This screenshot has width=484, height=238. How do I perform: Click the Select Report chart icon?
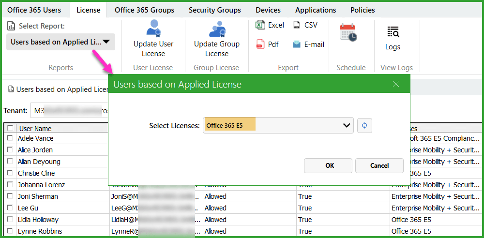[11, 26]
